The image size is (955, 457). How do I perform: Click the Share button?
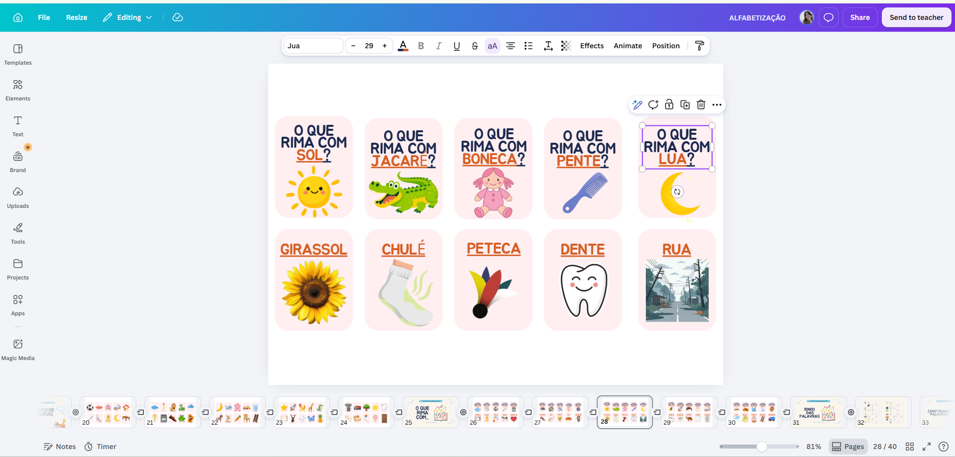(x=859, y=17)
